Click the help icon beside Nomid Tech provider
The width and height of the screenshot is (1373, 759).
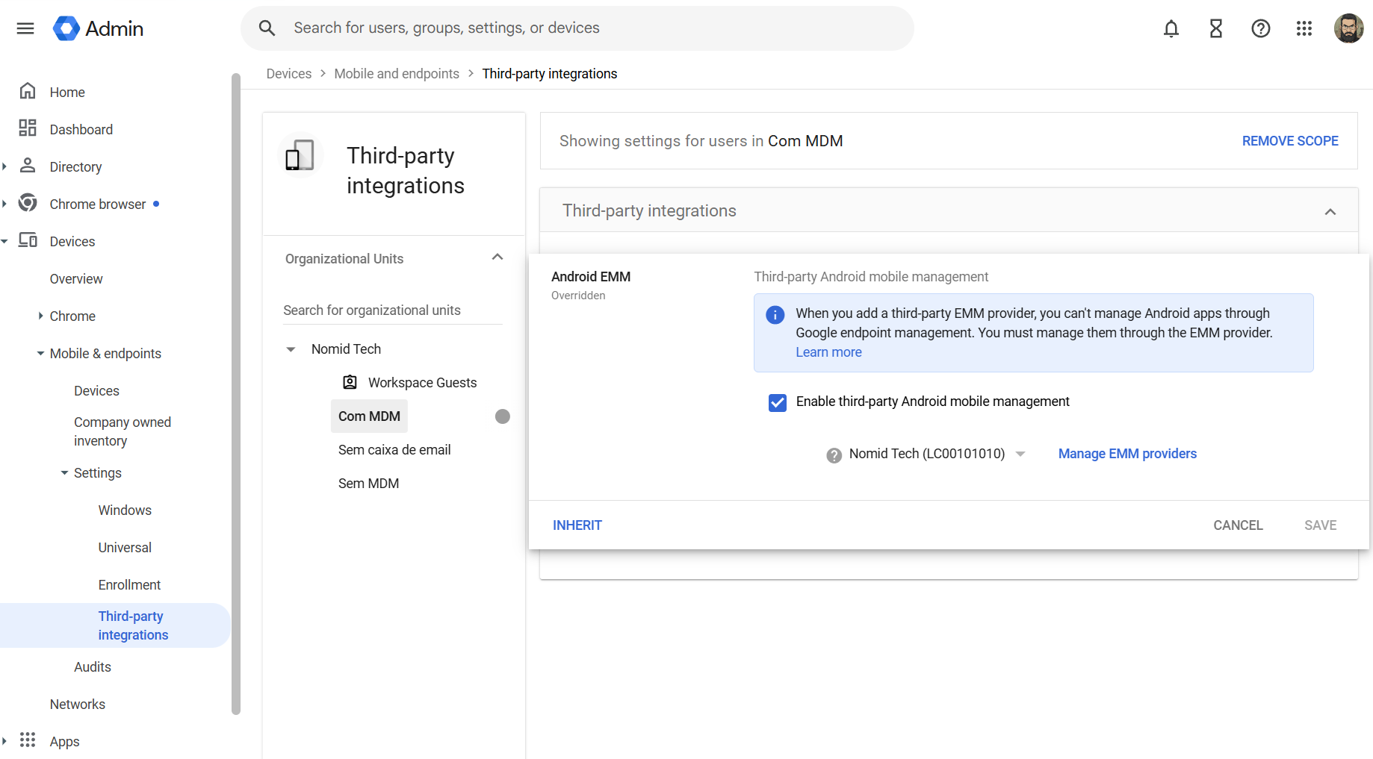834,455
